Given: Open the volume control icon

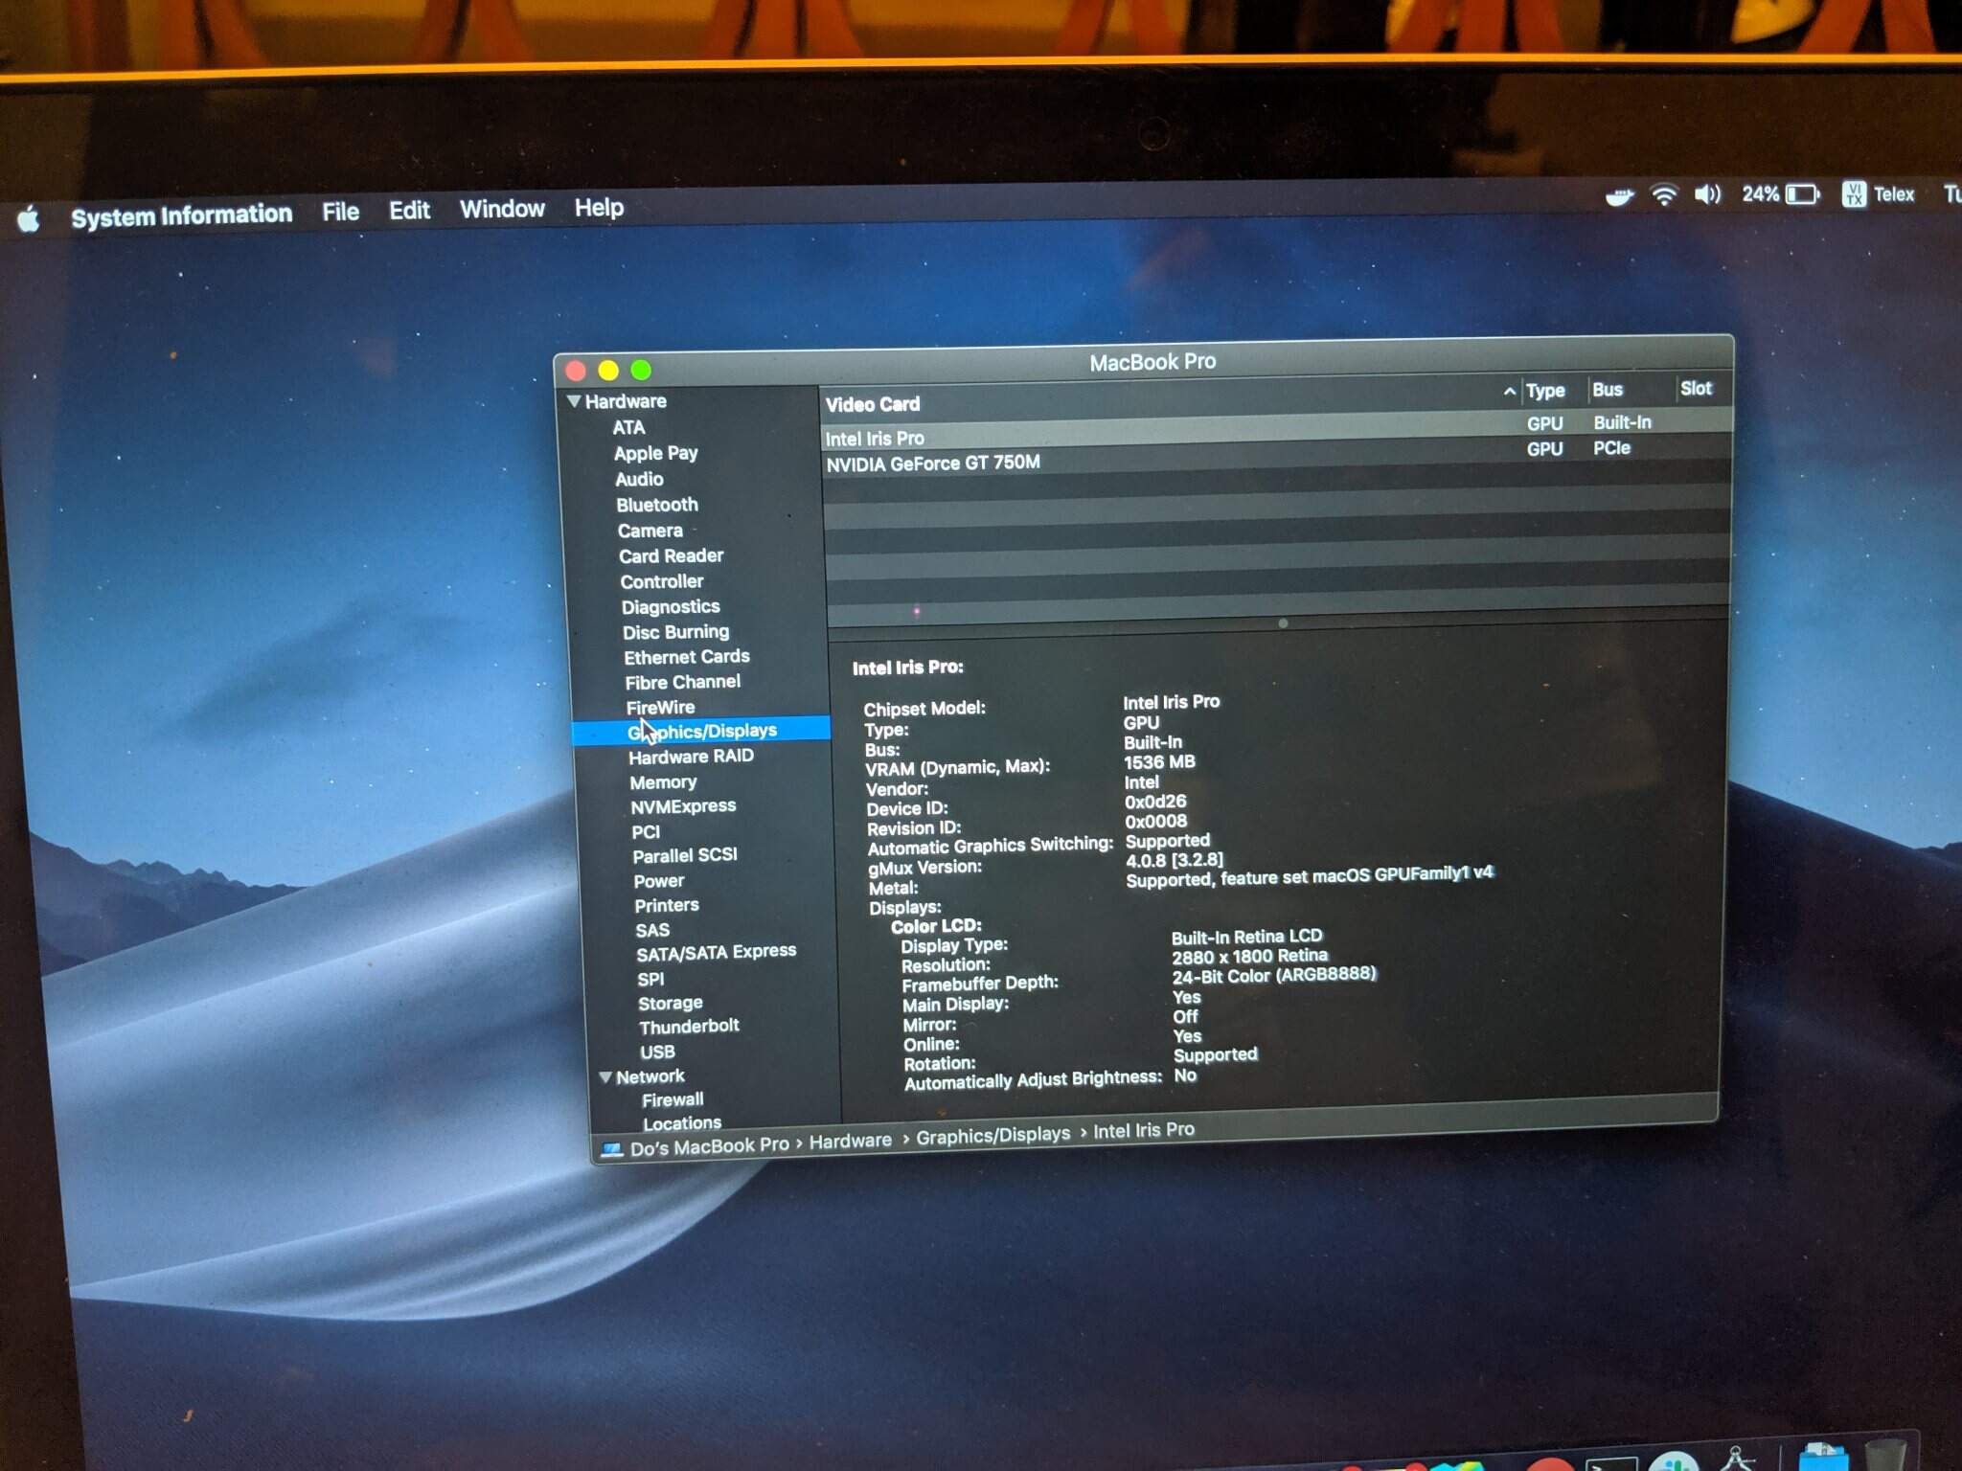Looking at the screenshot, I should (1706, 194).
